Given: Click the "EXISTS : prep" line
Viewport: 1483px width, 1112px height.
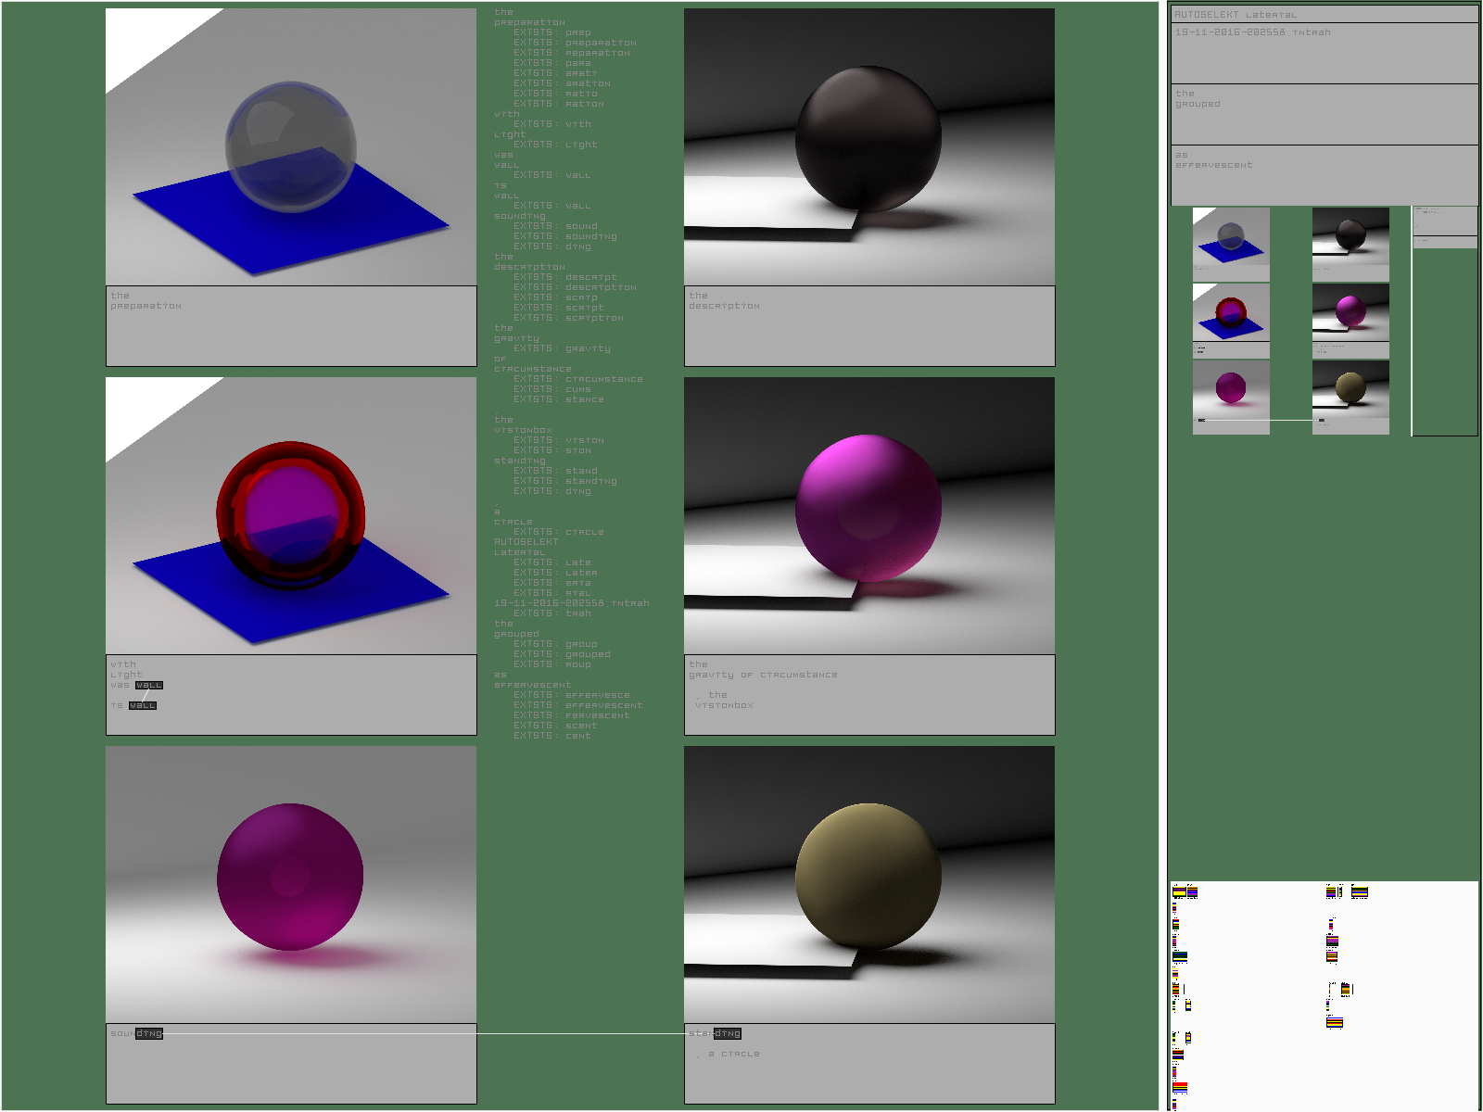Looking at the screenshot, I should click(552, 32).
